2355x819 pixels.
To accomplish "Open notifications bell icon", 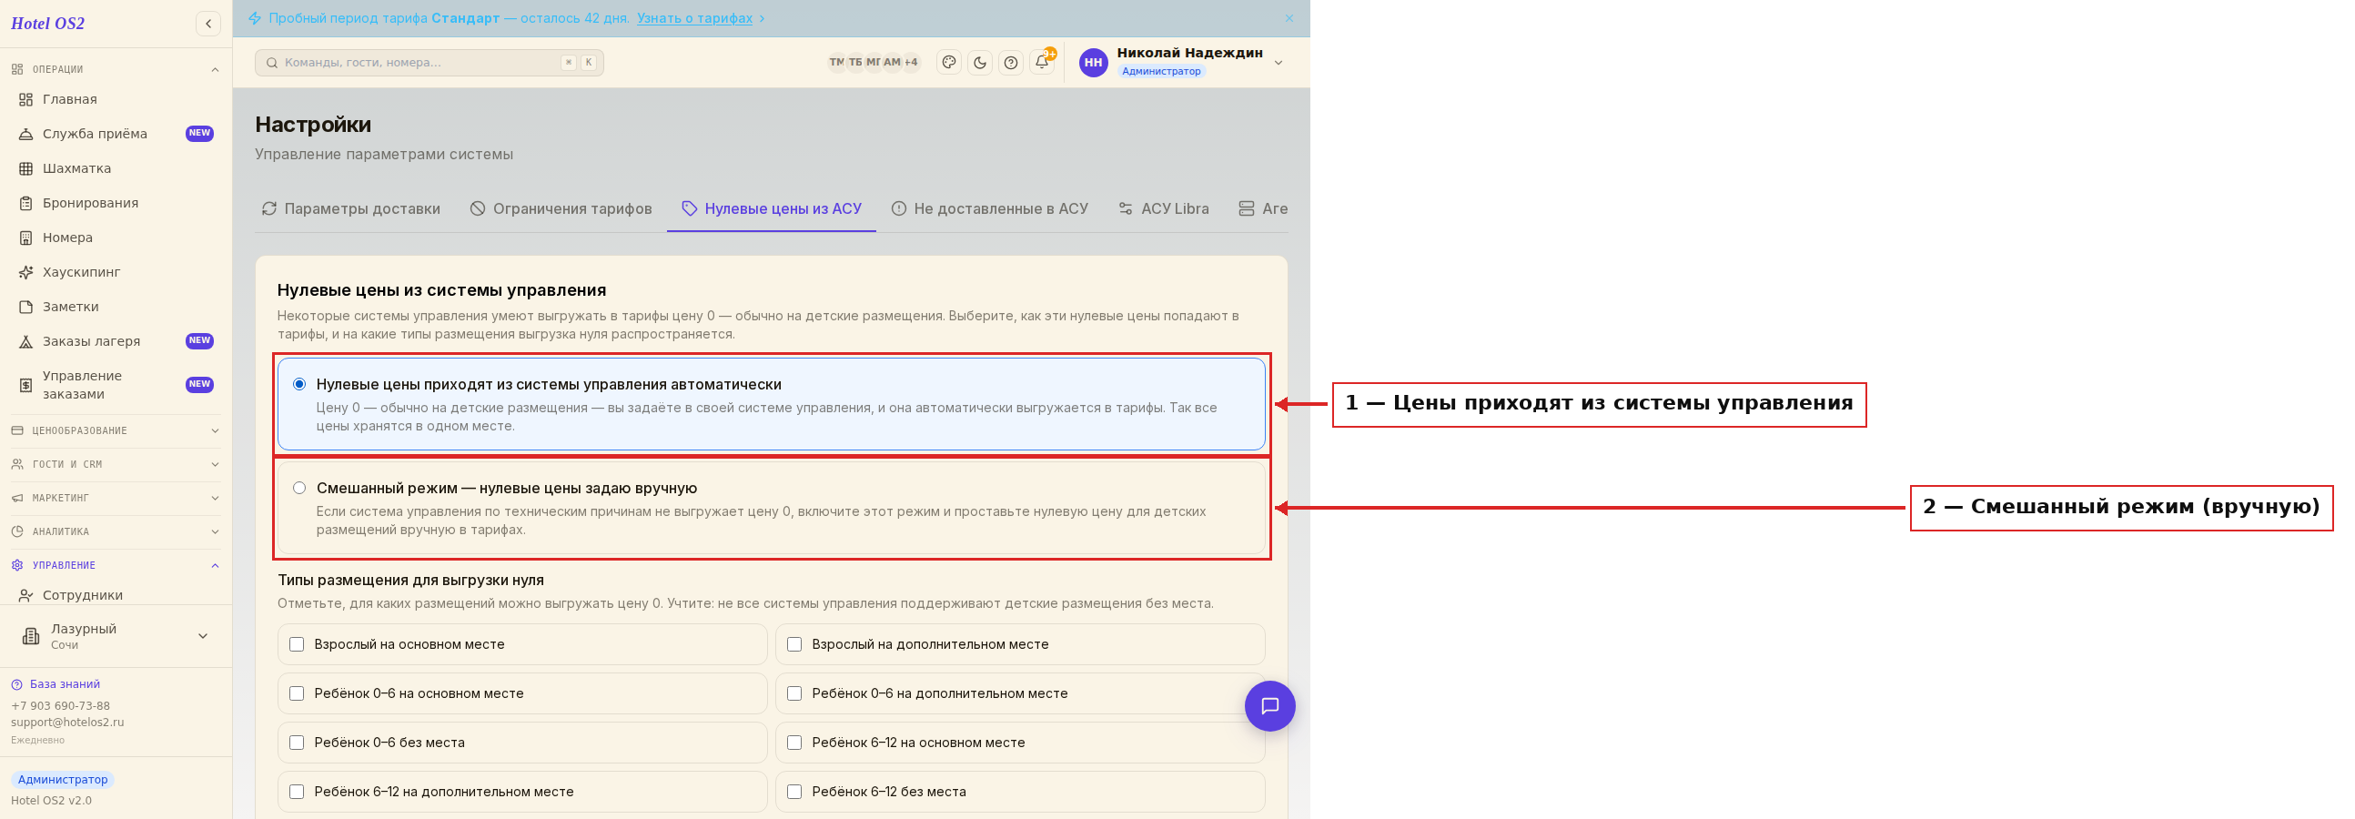I will (1041, 62).
